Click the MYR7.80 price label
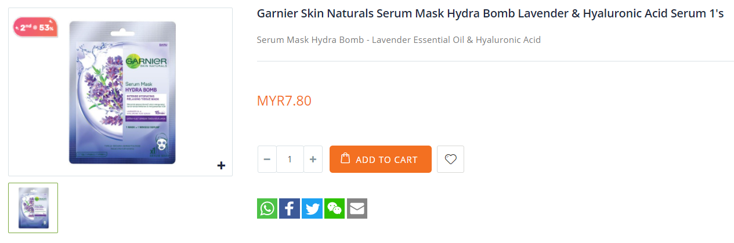 (284, 100)
